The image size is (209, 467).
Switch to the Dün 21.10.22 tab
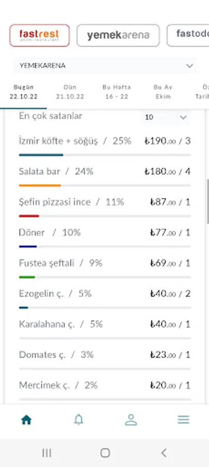click(x=70, y=92)
